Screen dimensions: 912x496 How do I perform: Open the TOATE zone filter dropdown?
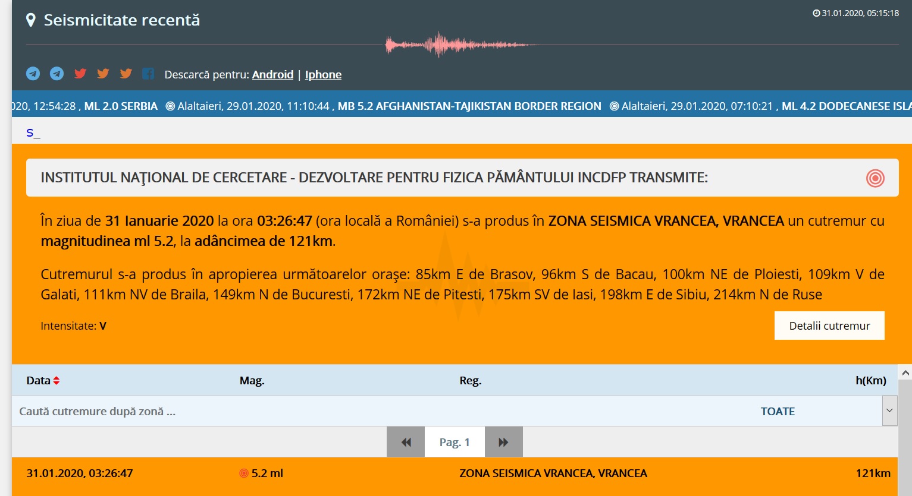(777, 411)
